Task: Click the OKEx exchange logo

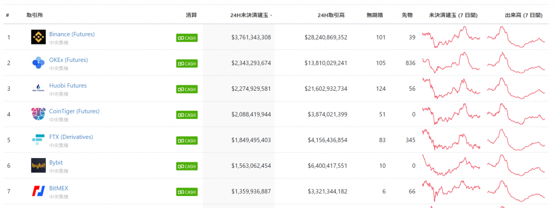Action: pyautogui.click(x=39, y=63)
